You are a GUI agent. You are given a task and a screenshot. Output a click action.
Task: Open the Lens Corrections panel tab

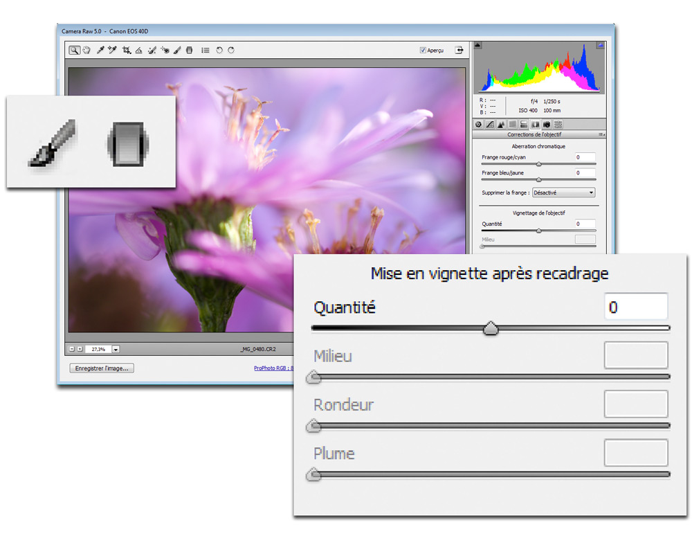point(536,125)
